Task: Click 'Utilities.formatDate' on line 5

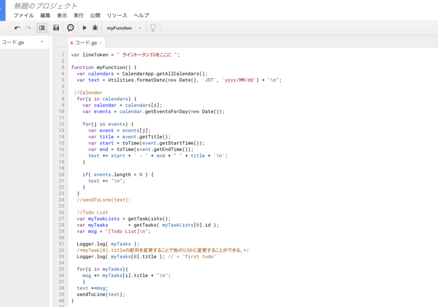Action: (136, 80)
